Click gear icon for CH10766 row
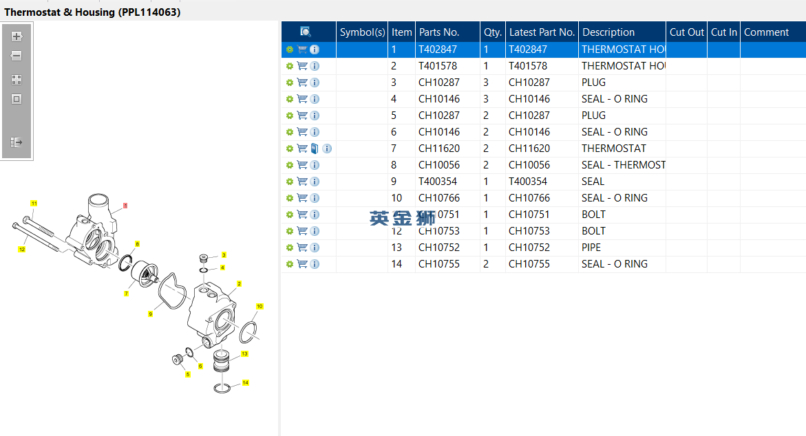 (290, 198)
